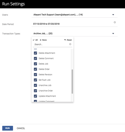Toggle Delete Order checkbox

click(36, 69)
